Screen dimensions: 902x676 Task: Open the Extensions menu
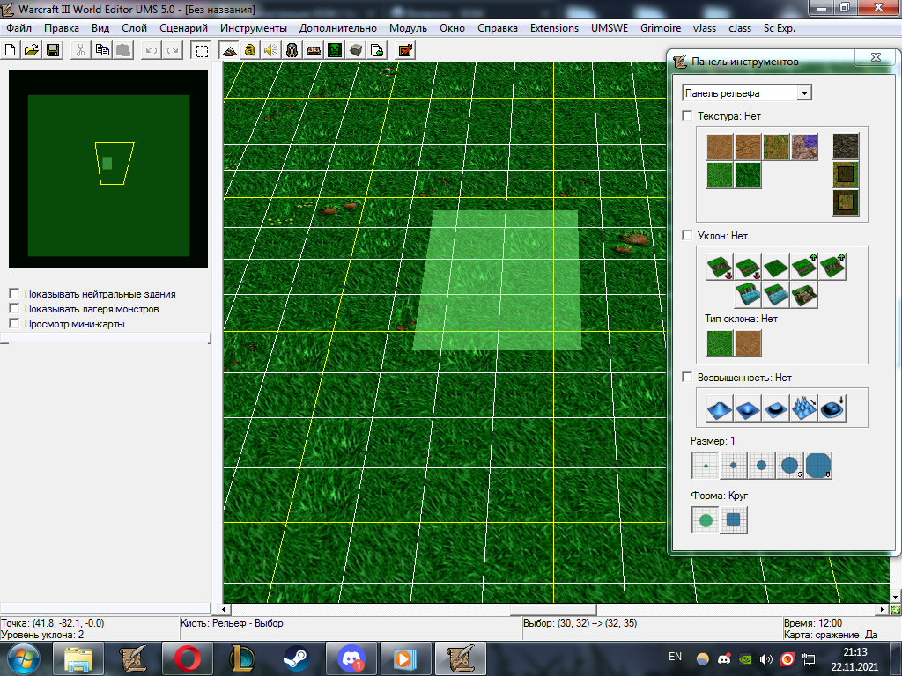pyautogui.click(x=554, y=28)
